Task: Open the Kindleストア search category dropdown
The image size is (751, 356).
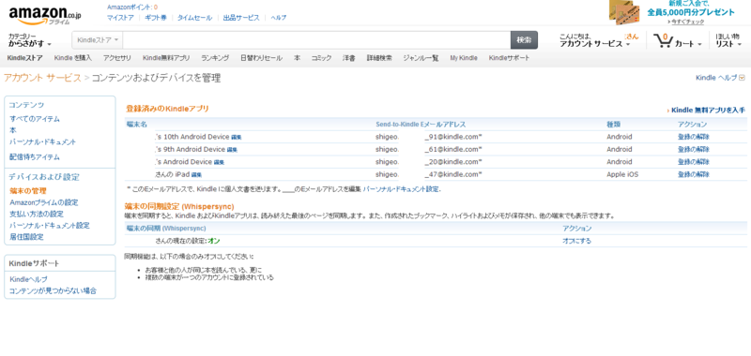Action: (98, 40)
